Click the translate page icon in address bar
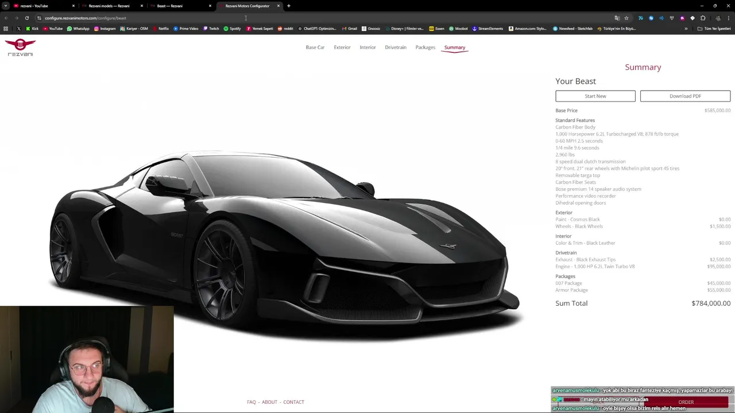 tap(617, 18)
